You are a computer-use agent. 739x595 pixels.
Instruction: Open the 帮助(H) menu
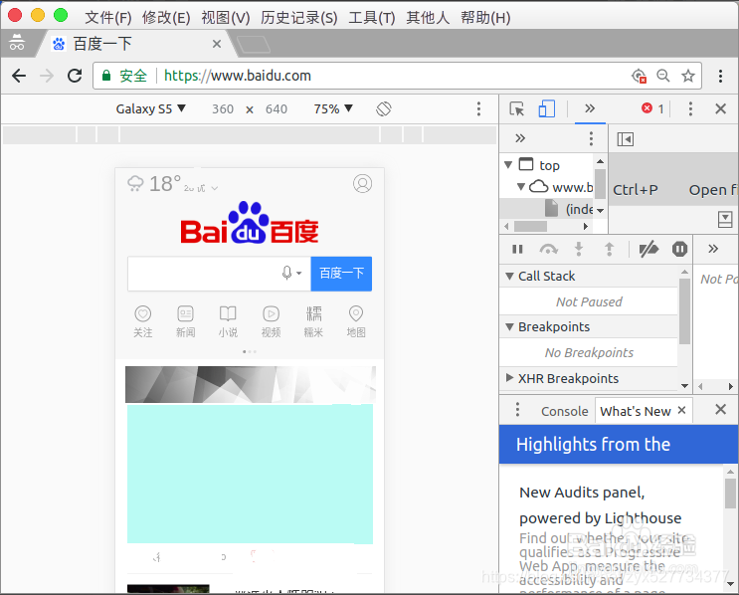tap(485, 18)
